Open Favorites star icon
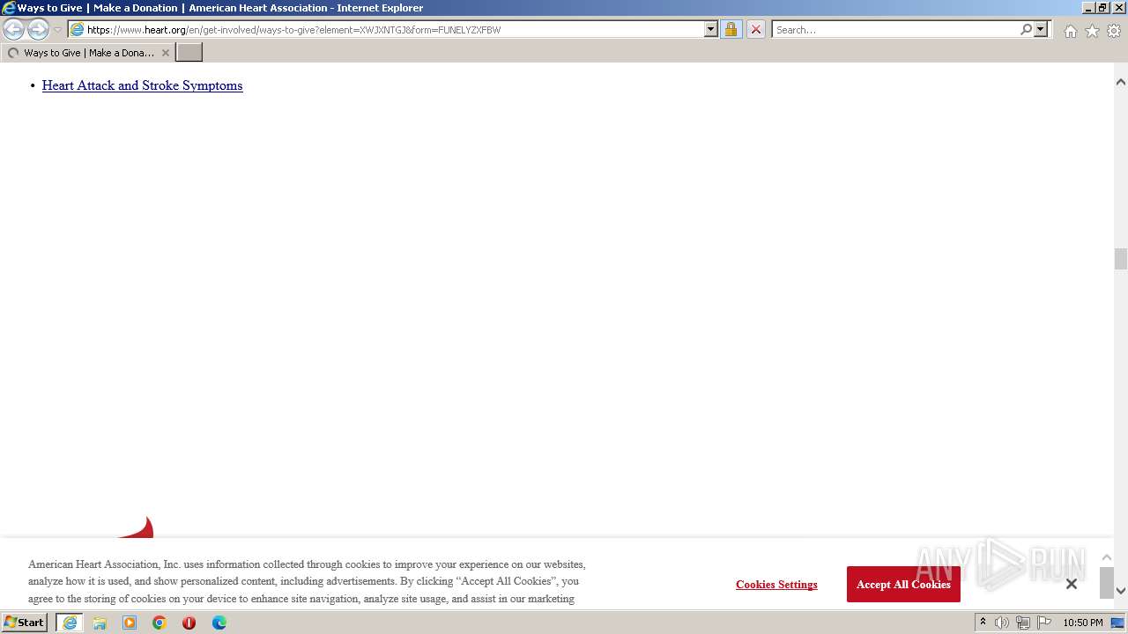 1092,31
